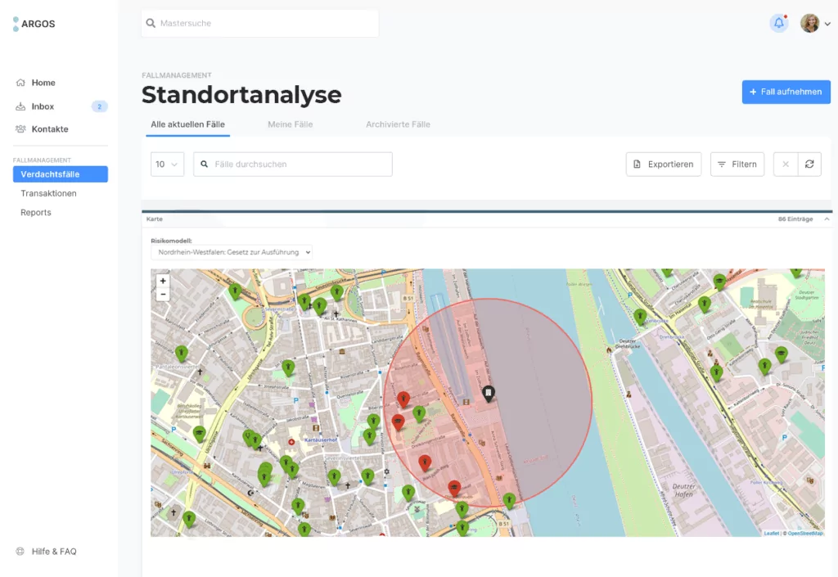Open the Risikomodell dropdown

232,252
